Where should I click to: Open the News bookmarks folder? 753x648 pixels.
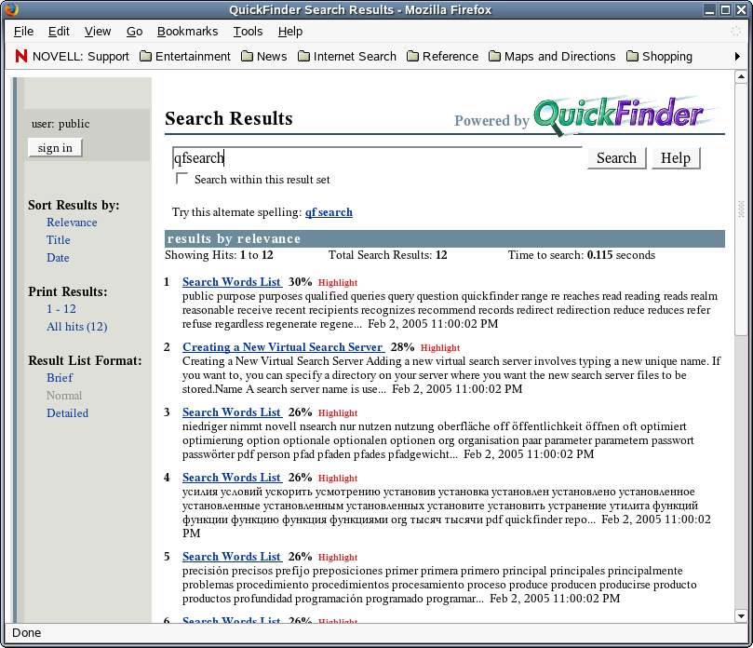point(263,56)
